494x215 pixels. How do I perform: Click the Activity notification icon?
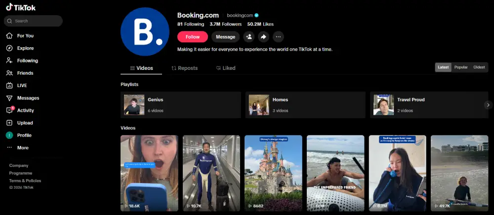(9, 111)
